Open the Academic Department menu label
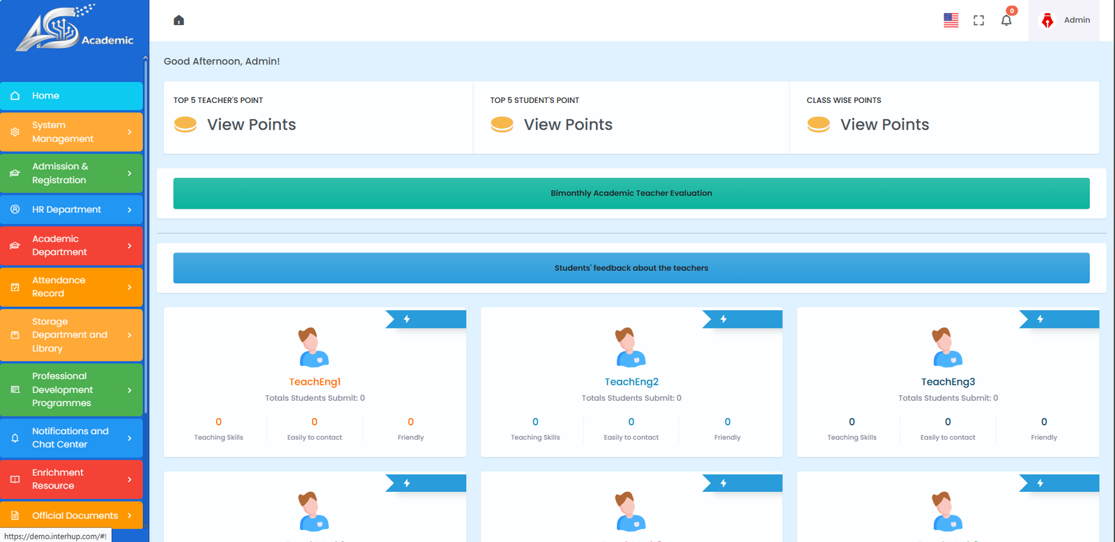The width and height of the screenshot is (1115, 542). pyautogui.click(x=59, y=246)
